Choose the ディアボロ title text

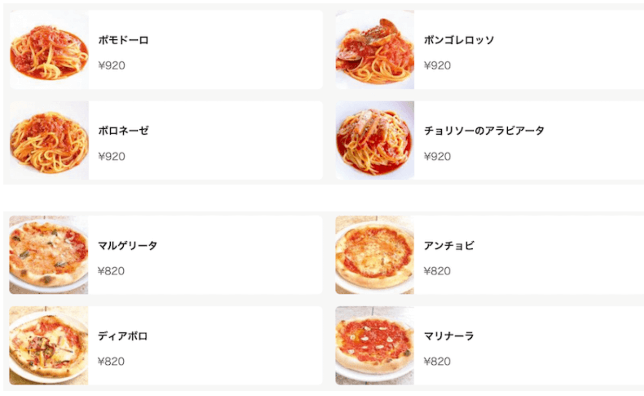123,336
